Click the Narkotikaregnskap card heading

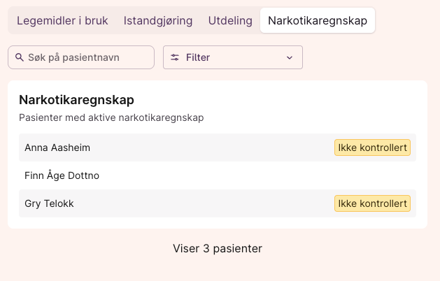click(76, 100)
